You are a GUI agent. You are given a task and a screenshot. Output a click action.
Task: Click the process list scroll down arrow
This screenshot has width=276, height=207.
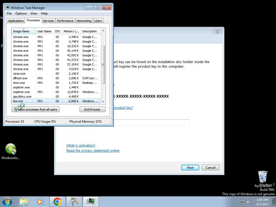[103, 102]
